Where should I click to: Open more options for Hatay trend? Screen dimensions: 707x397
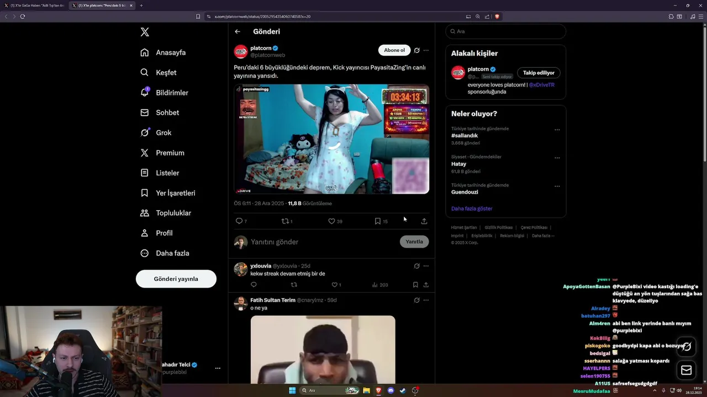557,158
